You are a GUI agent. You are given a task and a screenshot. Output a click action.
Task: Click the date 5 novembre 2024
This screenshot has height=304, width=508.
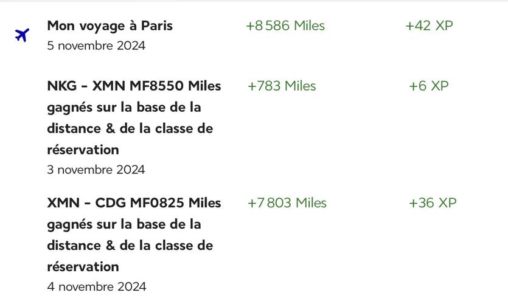96,46
